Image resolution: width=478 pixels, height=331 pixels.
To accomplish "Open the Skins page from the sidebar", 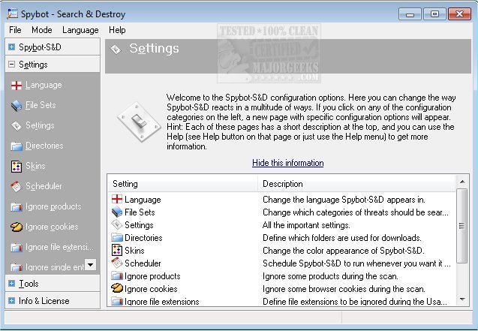I will (x=35, y=166).
